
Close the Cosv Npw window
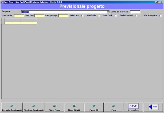[x=162, y=2]
